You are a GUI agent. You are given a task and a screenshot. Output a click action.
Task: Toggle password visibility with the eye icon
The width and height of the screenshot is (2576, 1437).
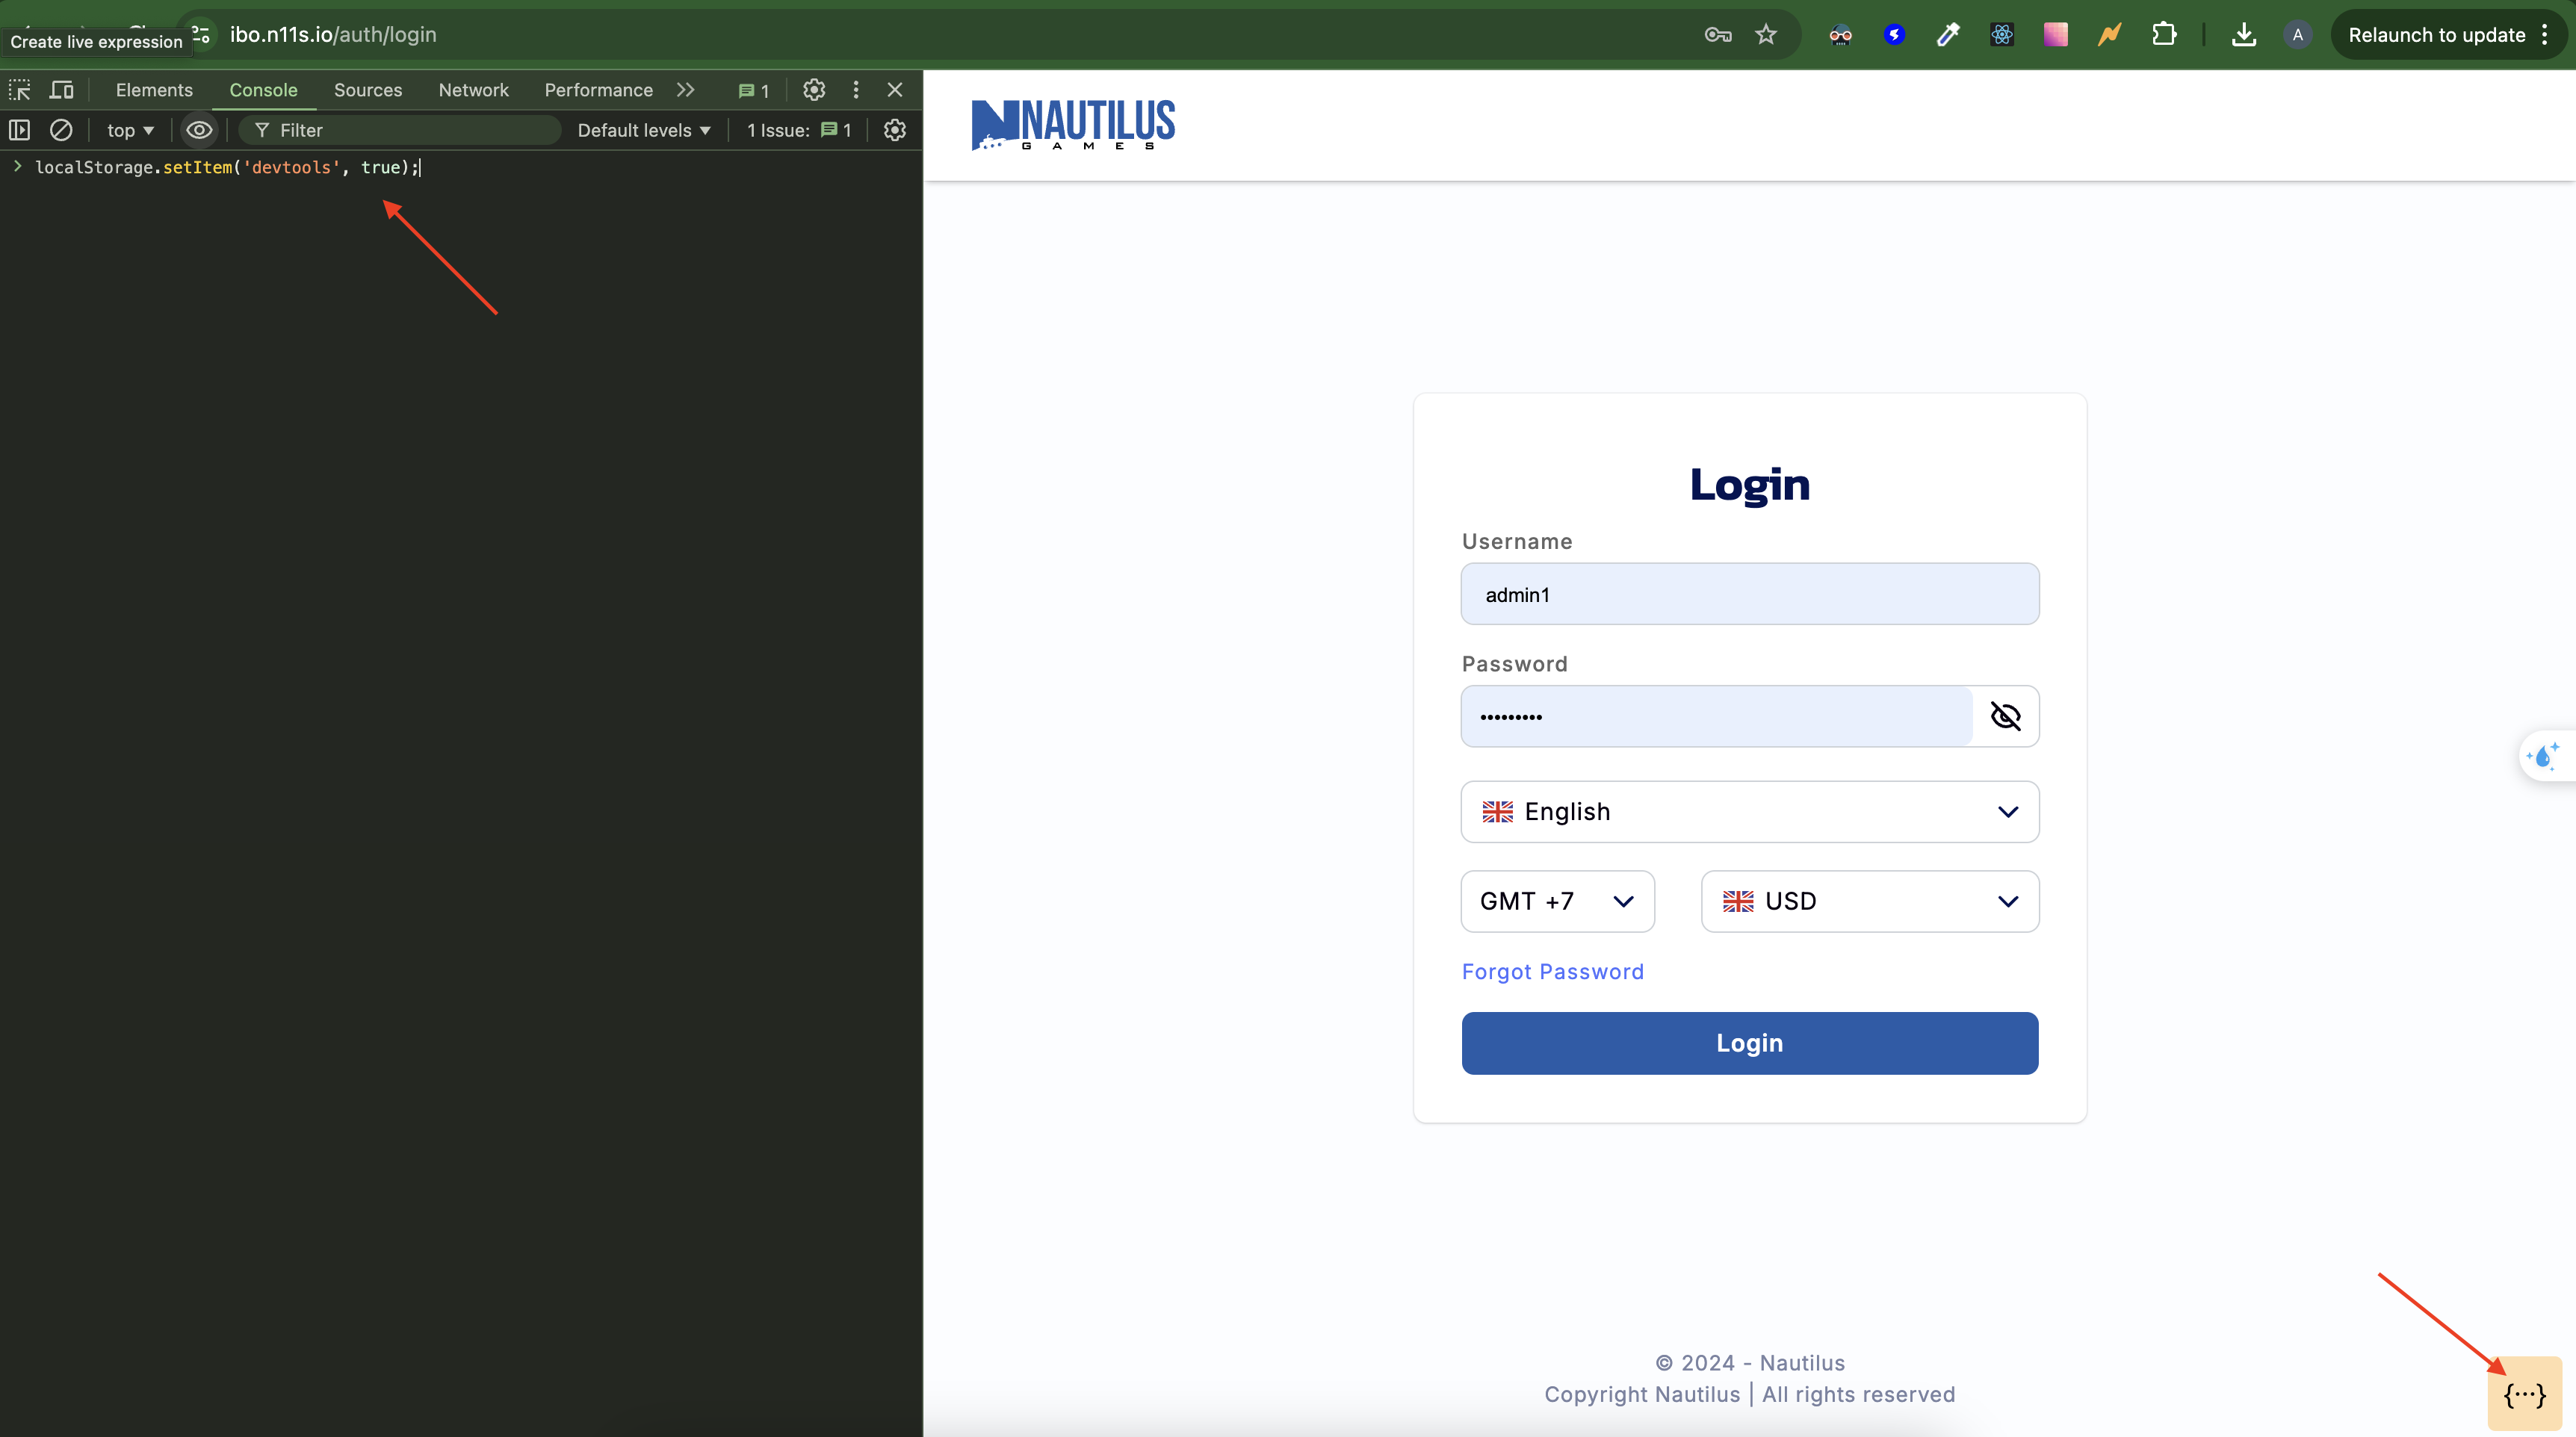[2006, 716]
